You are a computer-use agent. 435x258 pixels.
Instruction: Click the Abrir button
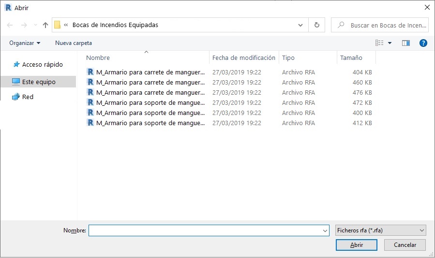[x=356, y=245]
